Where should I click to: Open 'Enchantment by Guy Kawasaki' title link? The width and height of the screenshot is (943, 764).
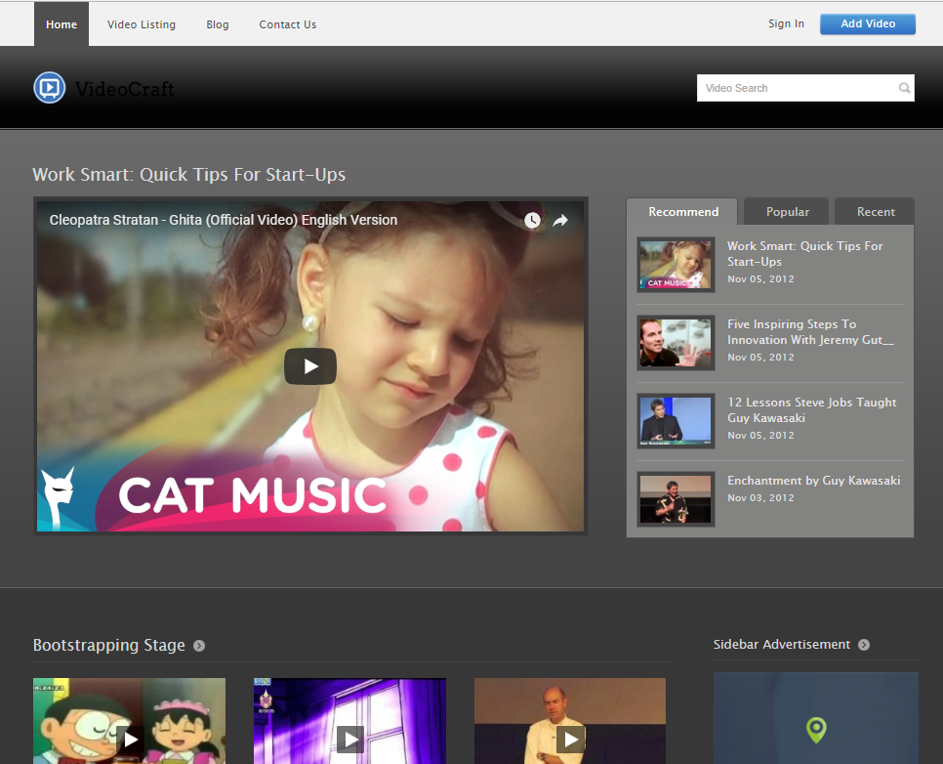point(814,481)
